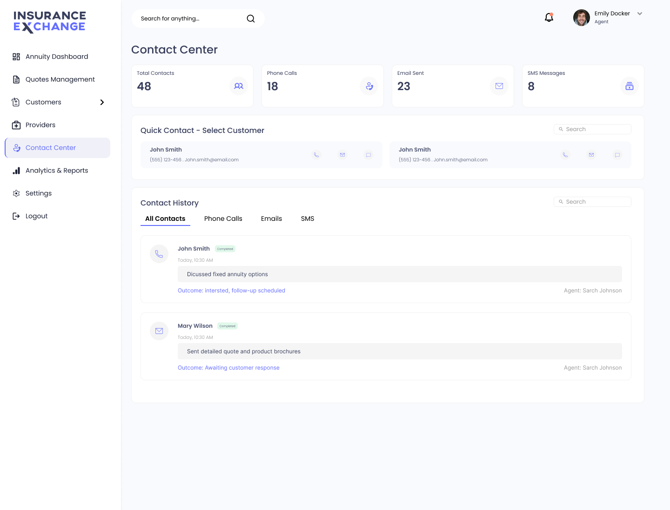Switch to Emails tab

[x=271, y=219]
